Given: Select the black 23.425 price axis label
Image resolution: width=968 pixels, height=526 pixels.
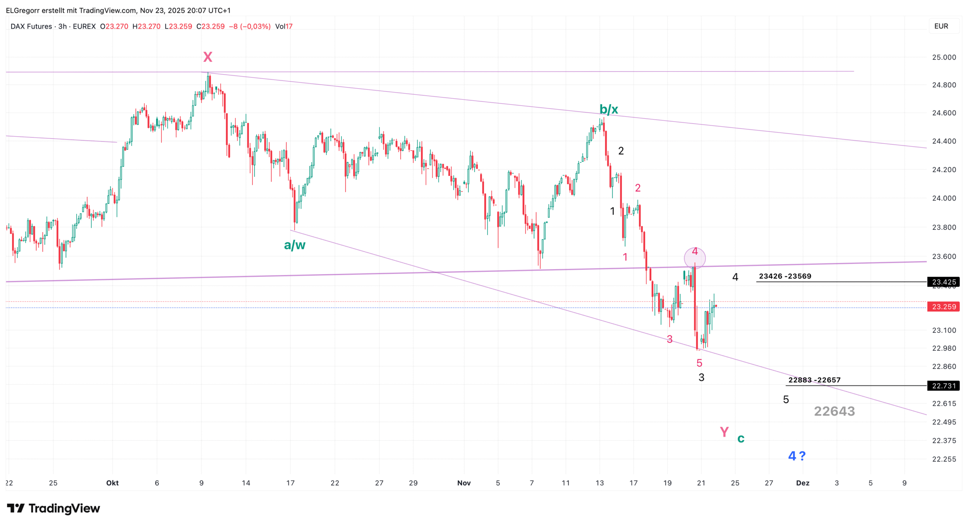Looking at the screenshot, I should click(x=944, y=282).
